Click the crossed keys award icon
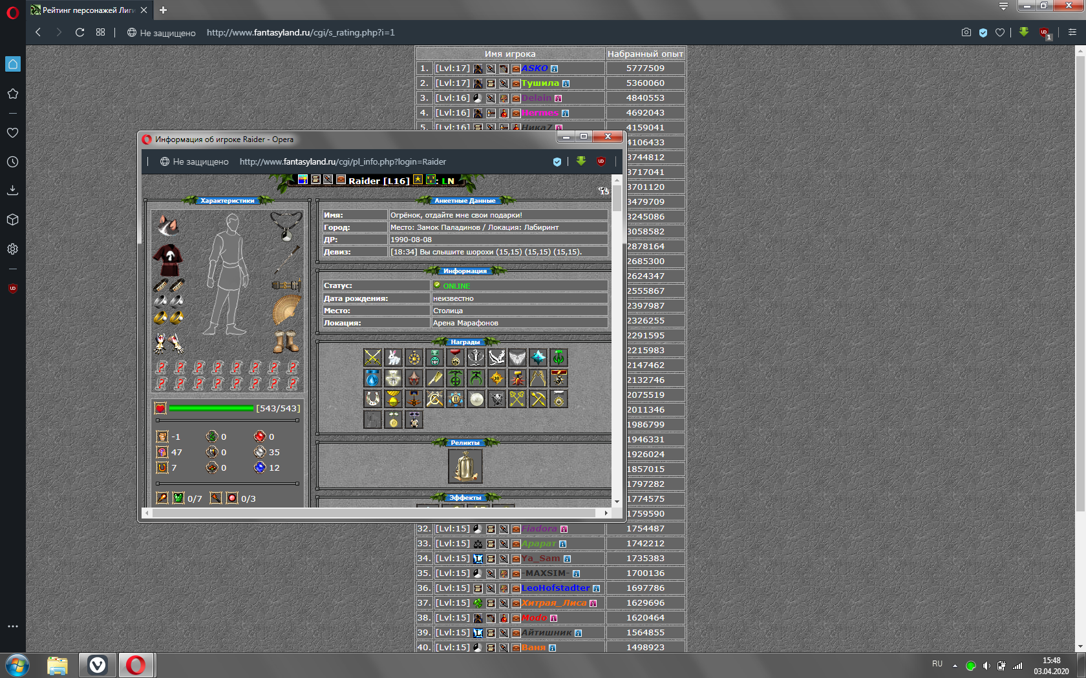The width and height of the screenshot is (1086, 678). click(517, 399)
